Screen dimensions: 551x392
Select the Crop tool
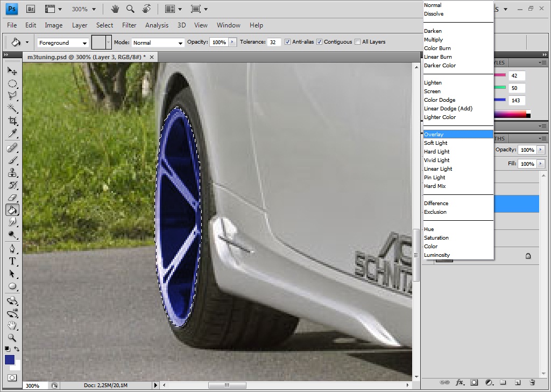coord(12,121)
